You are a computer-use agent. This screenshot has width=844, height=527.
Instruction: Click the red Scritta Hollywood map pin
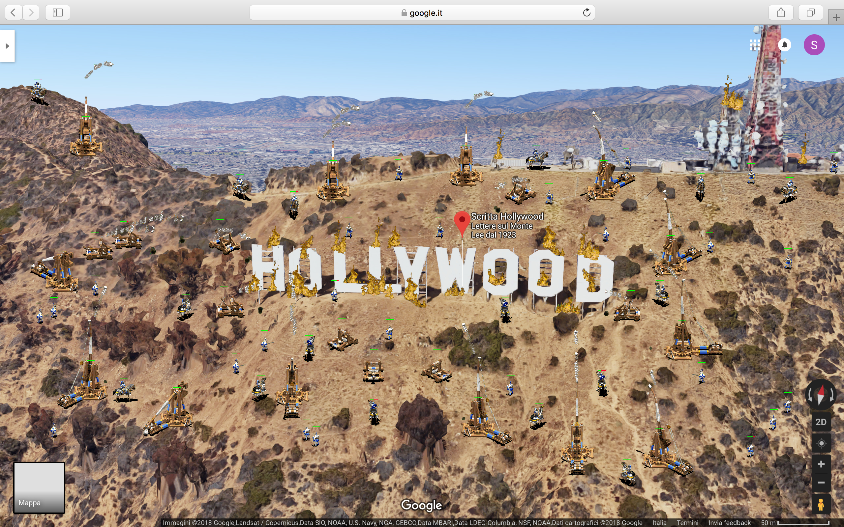pos(462,224)
